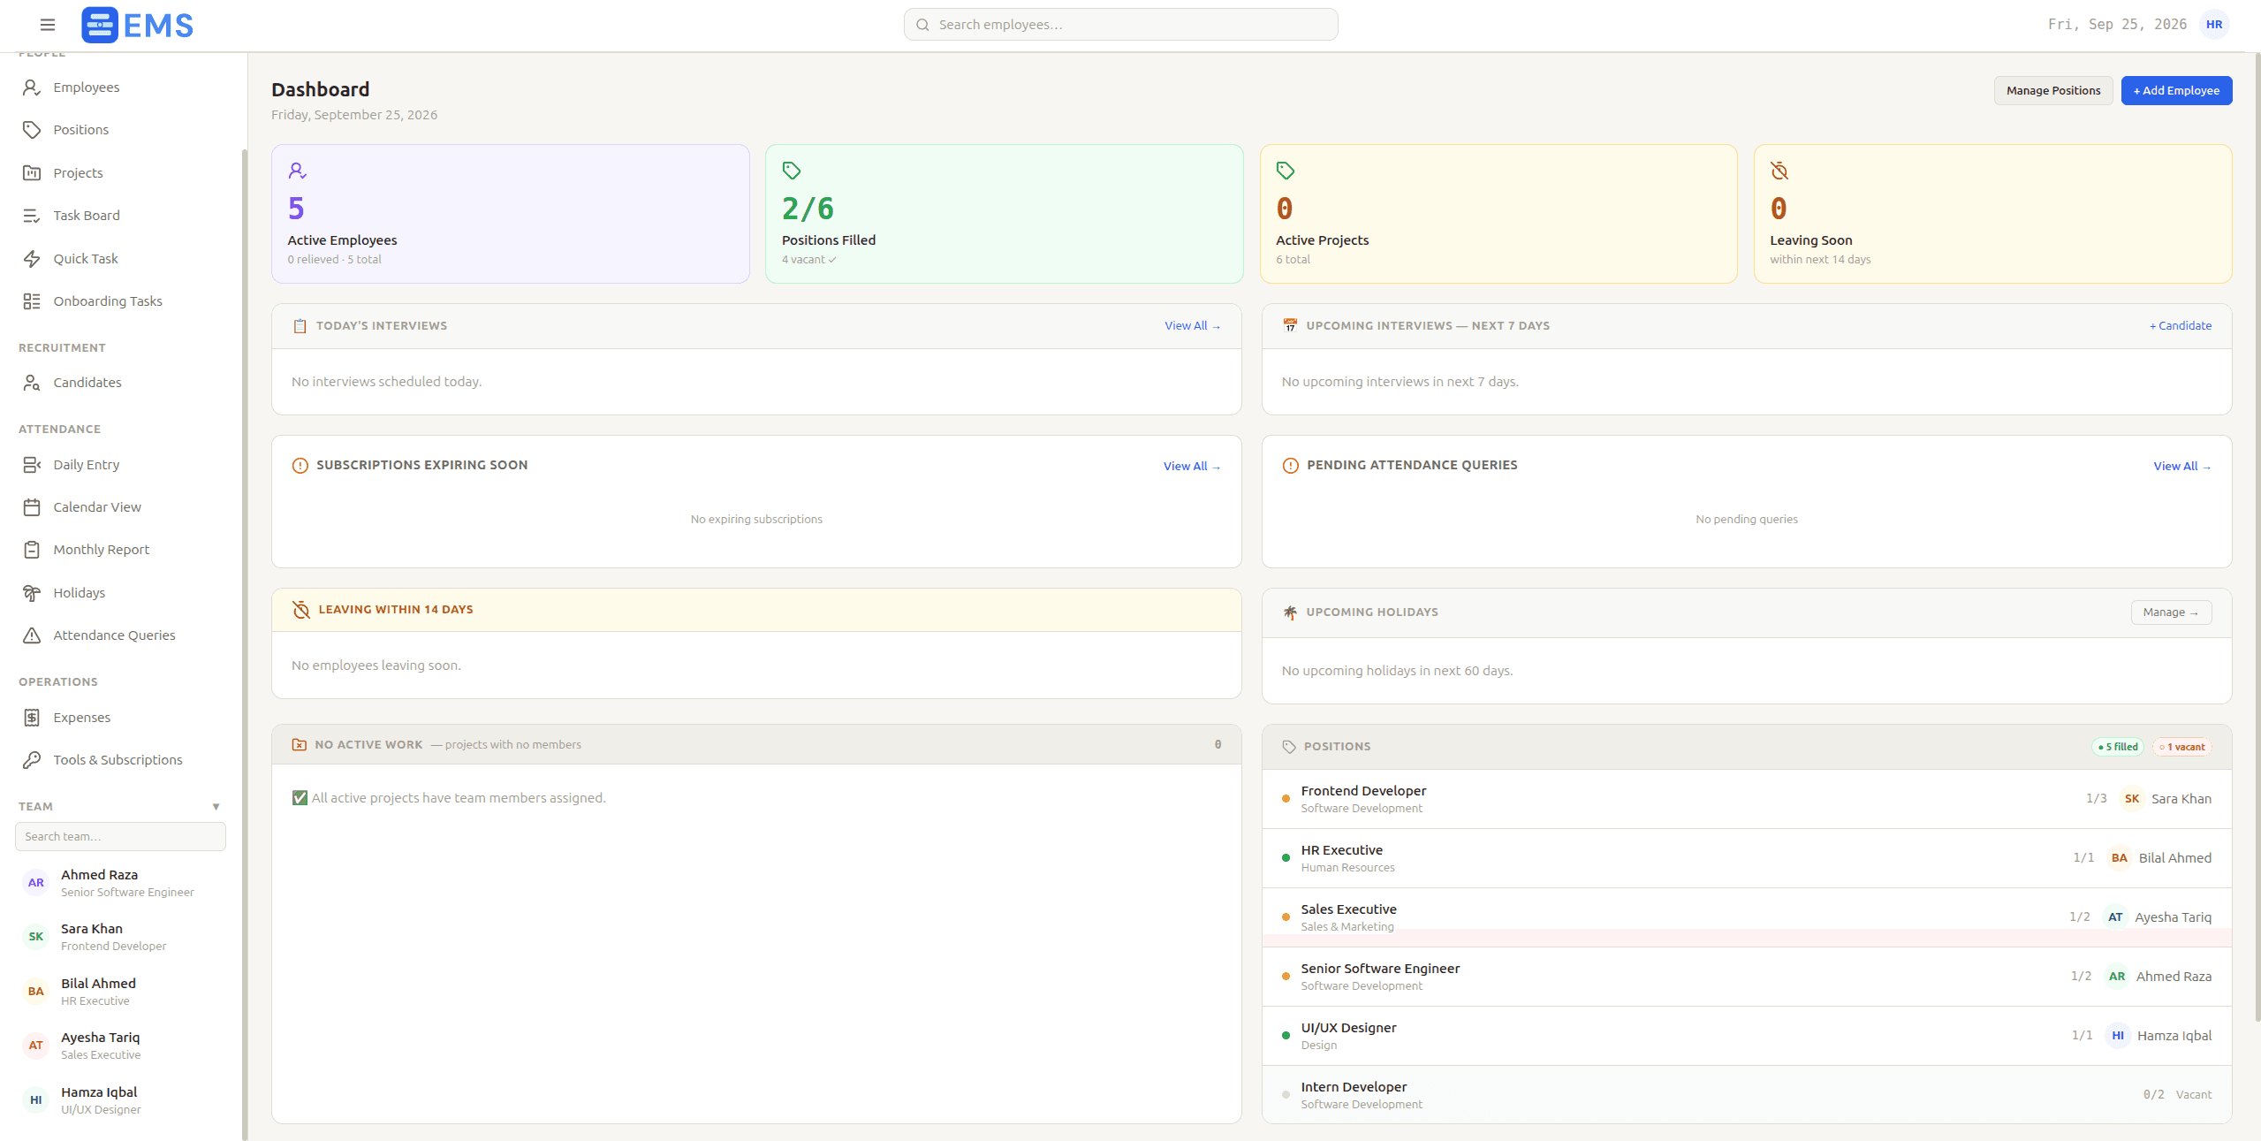Open the HR user avatar
Screen dimensions: 2261x1141
coord(2213,25)
